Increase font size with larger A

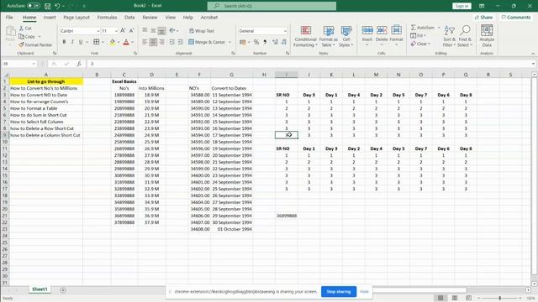123,31
